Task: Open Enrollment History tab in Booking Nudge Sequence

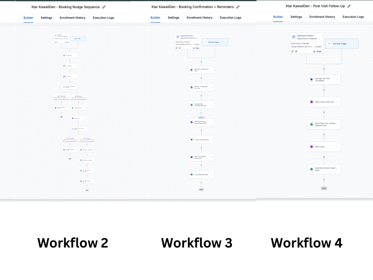Action: [72, 18]
